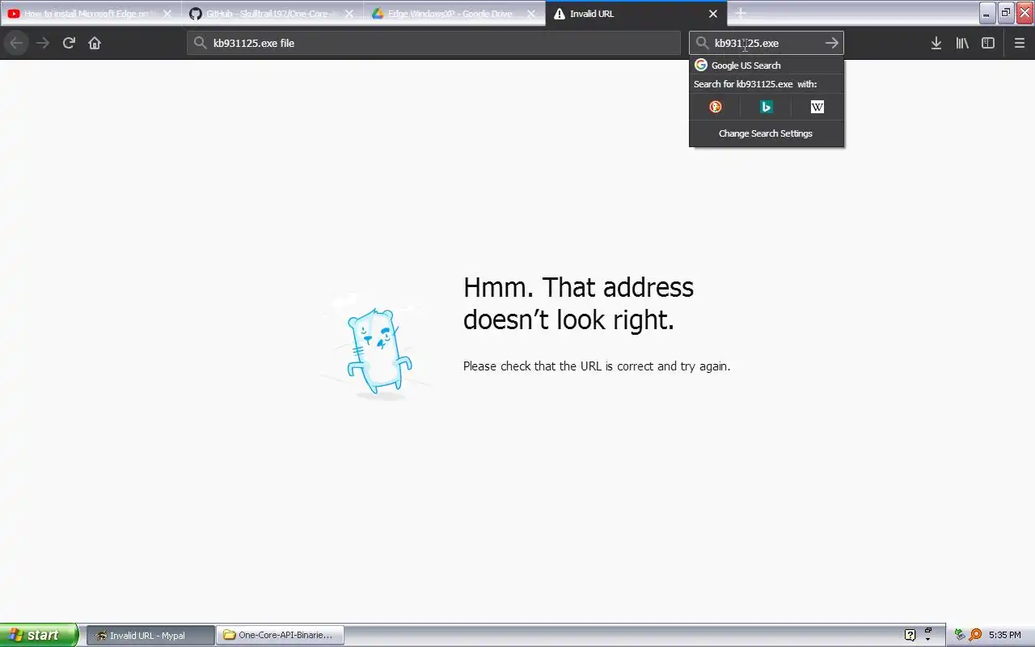
Task: Close the Google Drive tab
Action: pyautogui.click(x=531, y=14)
